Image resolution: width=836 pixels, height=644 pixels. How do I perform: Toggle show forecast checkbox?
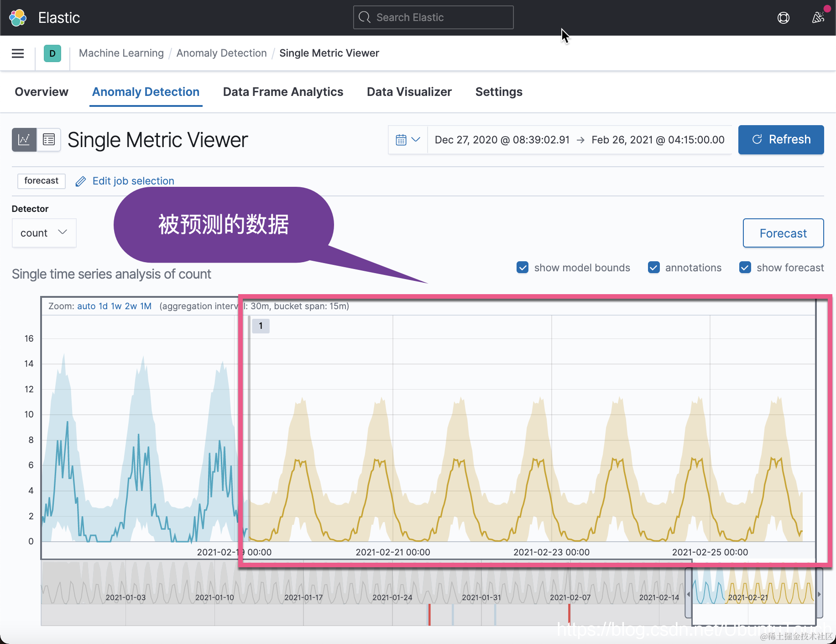[745, 268]
